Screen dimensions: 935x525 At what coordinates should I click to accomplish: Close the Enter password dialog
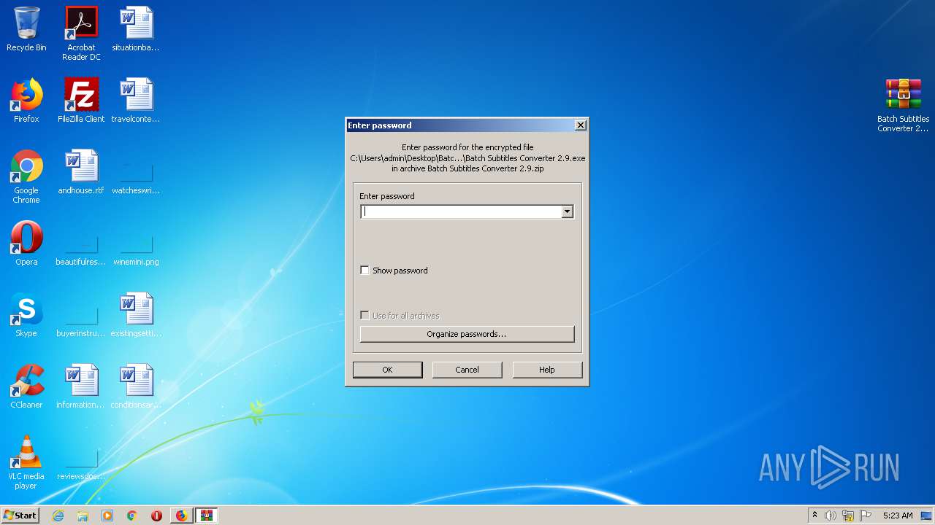tap(581, 125)
